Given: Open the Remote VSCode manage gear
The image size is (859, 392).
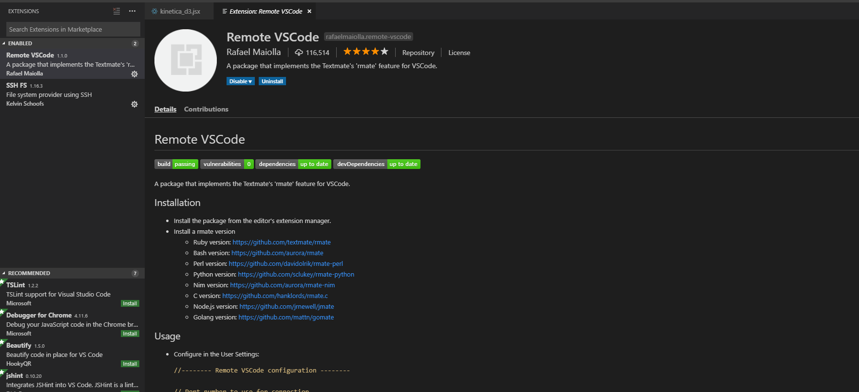Looking at the screenshot, I should (x=134, y=74).
